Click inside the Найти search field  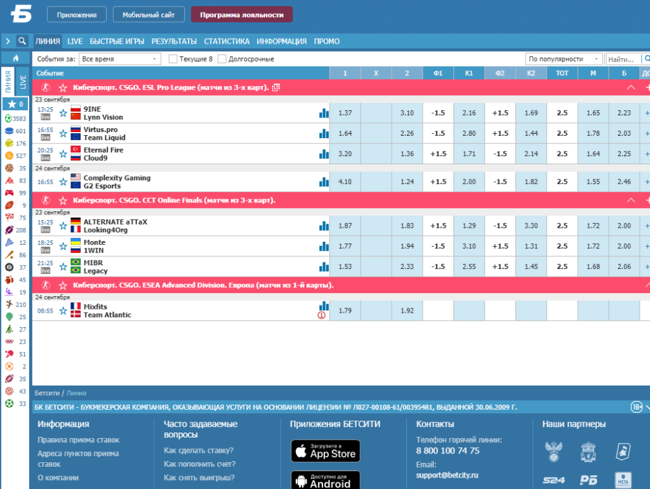click(x=623, y=59)
